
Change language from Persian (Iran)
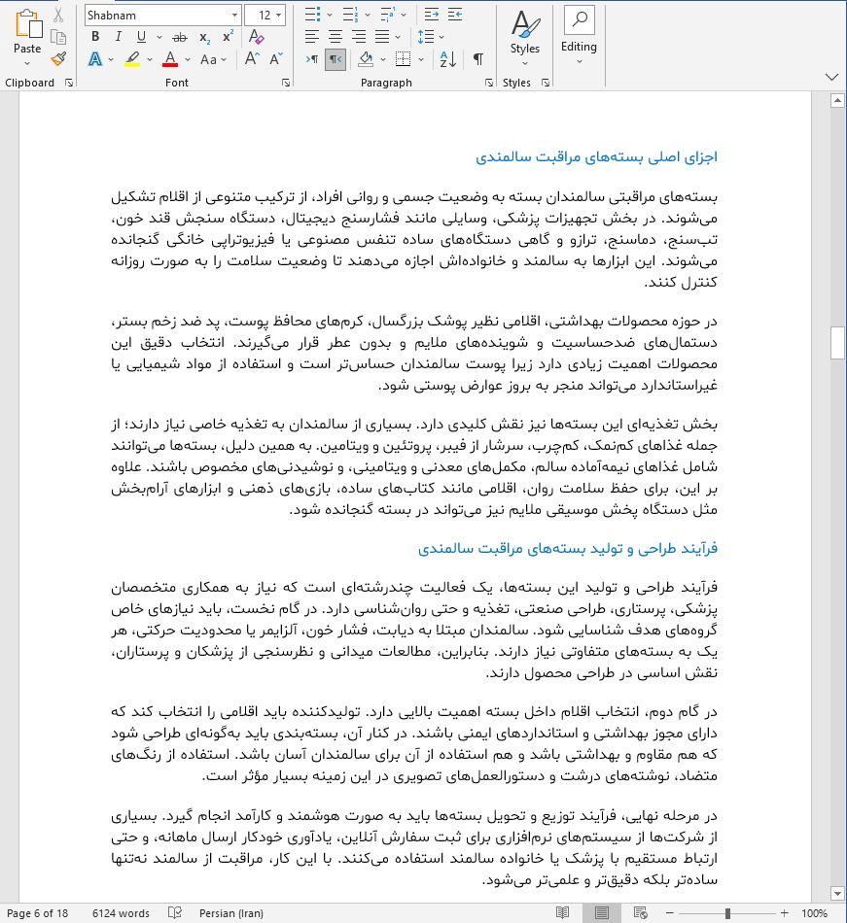click(x=232, y=913)
